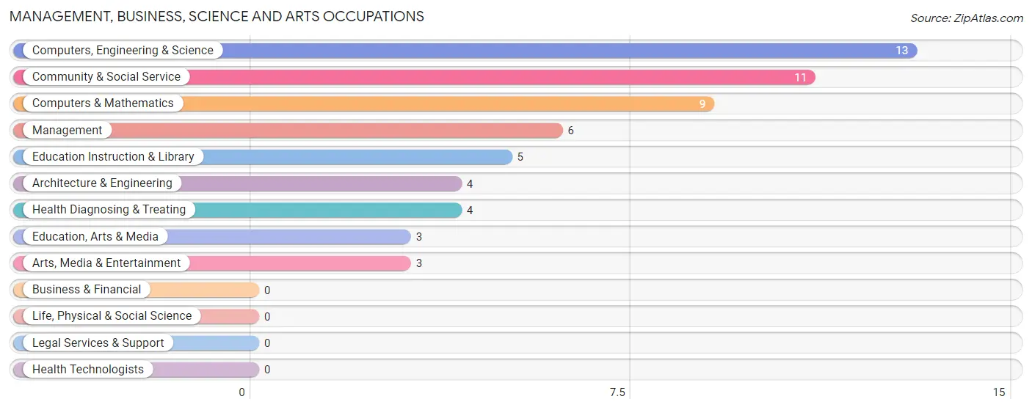Click the Health Diagnosing & Treating label
This screenshot has height=410, width=1032.
pos(109,210)
